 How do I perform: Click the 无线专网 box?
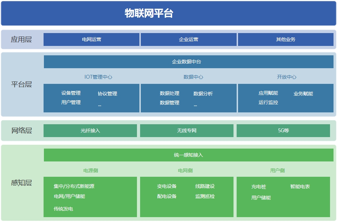(187, 130)
